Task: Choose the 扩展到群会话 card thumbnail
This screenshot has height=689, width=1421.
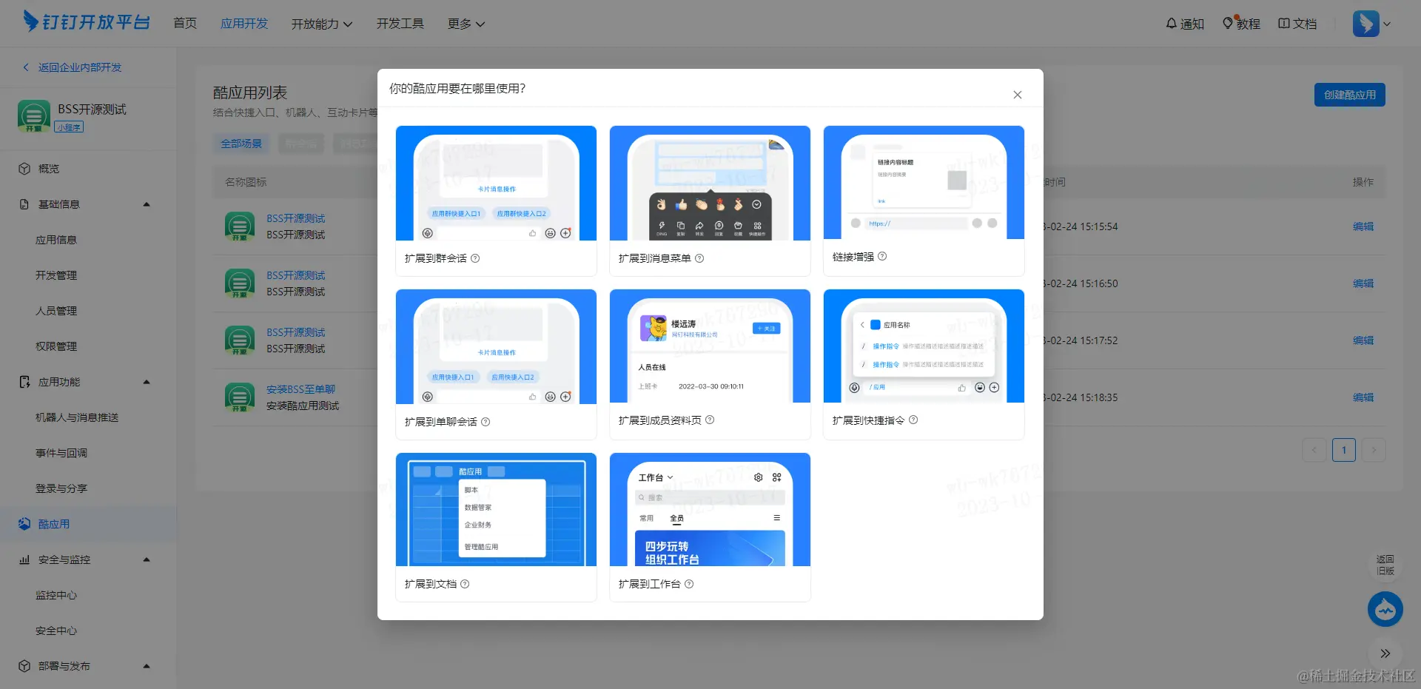Action: (x=496, y=183)
